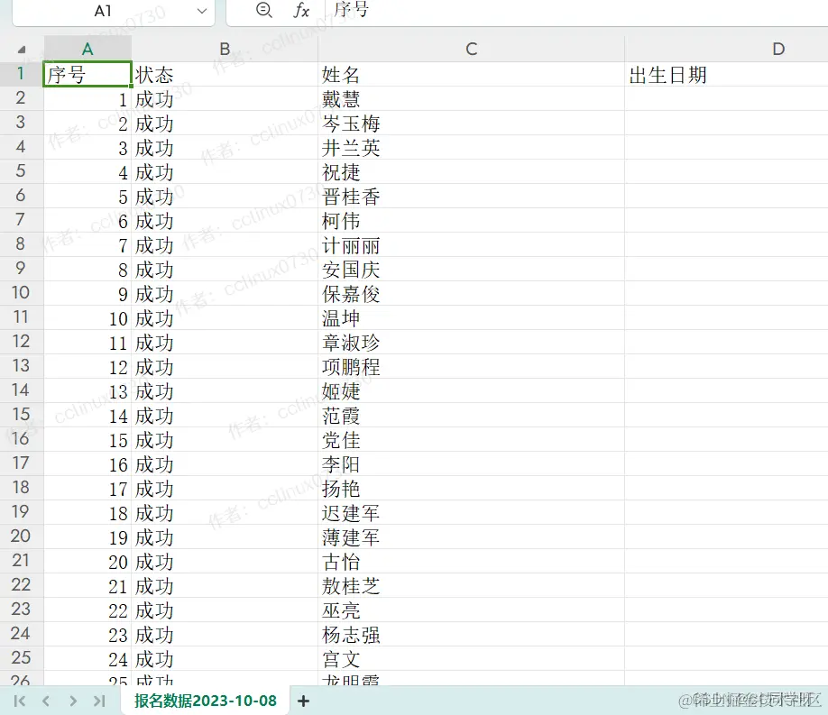The width and height of the screenshot is (828, 715).
Task: Select the 报名数据2023-10-08 sheet tab
Action: (x=206, y=701)
